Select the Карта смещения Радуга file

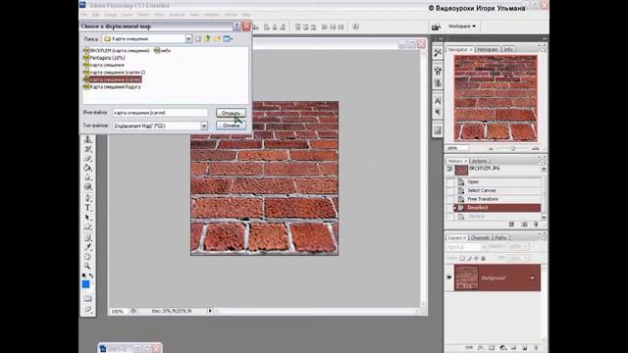(112, 86)
